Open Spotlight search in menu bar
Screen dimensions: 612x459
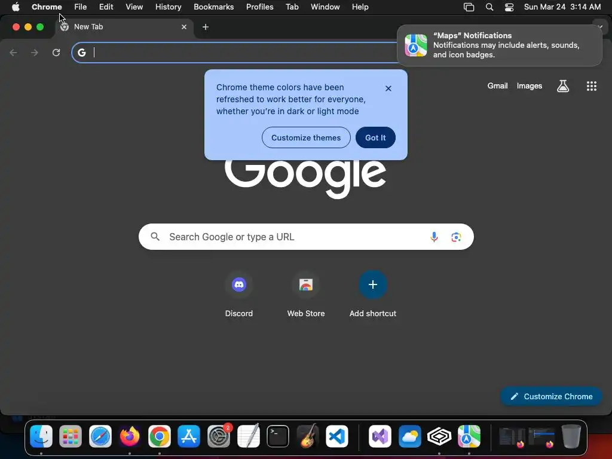(489, 7)
